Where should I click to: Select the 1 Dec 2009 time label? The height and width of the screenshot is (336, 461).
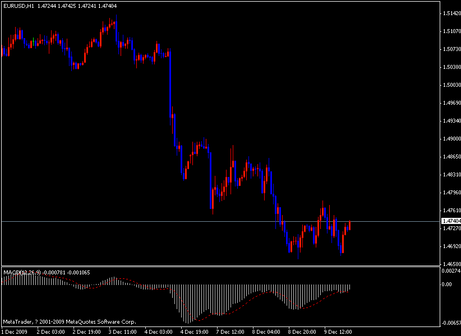(x=14, y=332)
